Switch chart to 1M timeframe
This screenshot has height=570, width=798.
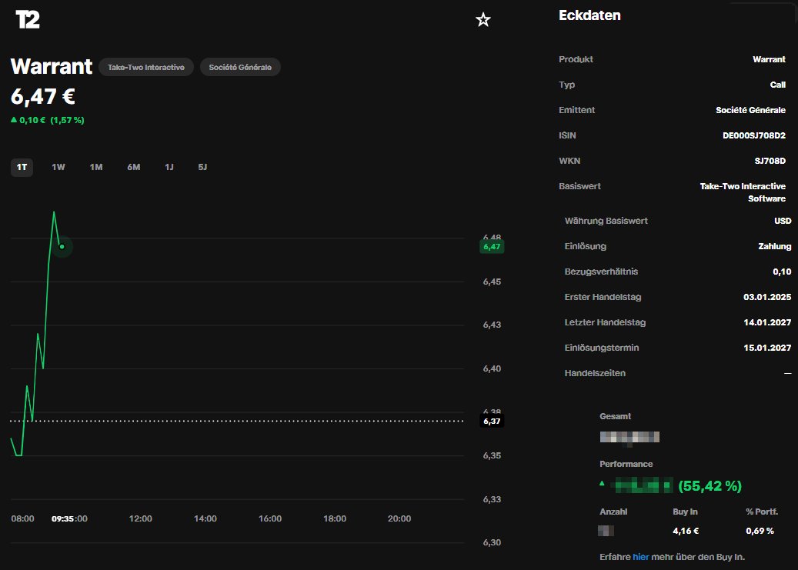[x=96, y=167]
